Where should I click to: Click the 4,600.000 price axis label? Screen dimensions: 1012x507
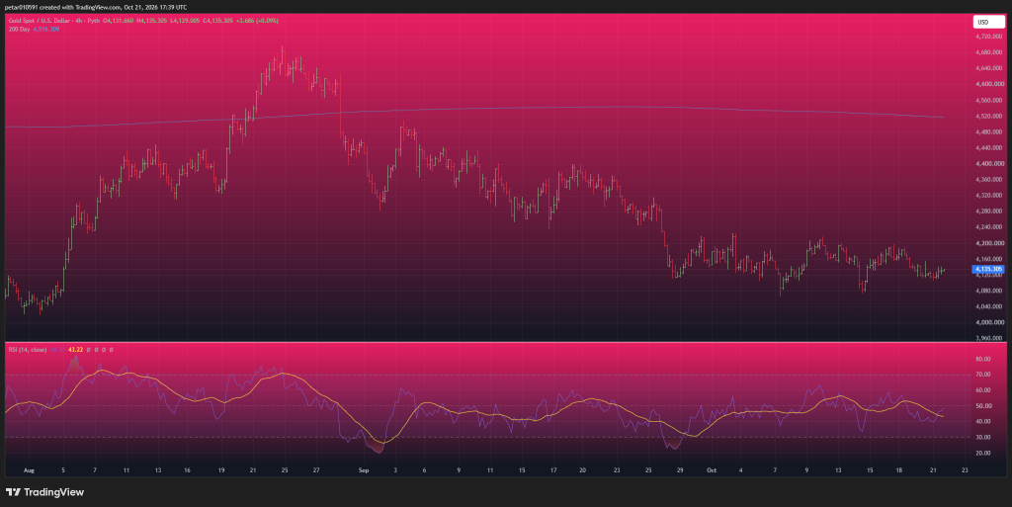(989, 84)
